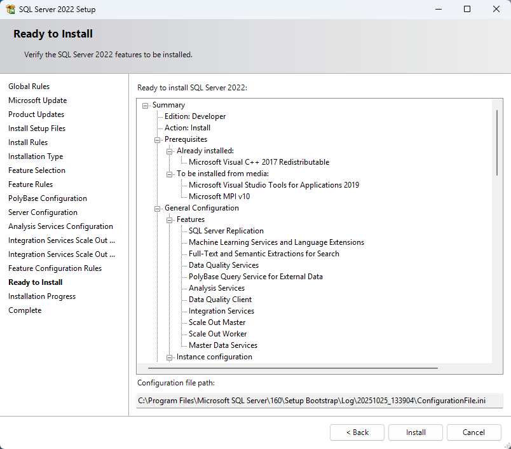The image size is (511, 449).
Task: Select Installation Progress step
Action: (42, 296)
